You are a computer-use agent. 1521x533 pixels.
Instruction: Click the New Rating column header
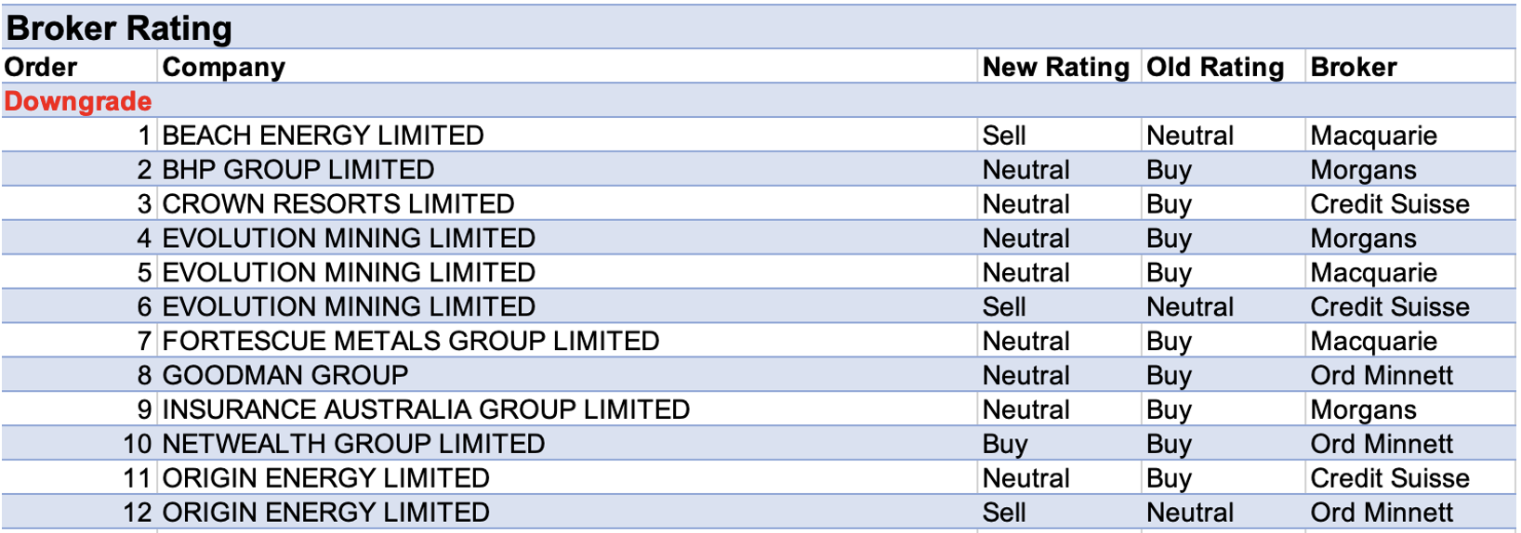click(x=1055, y=67)
